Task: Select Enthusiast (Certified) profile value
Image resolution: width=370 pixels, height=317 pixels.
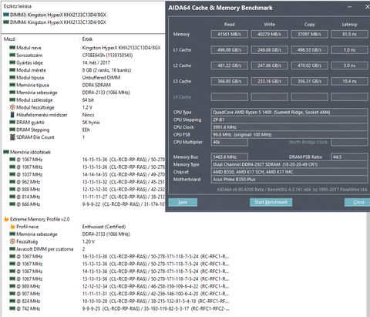Action: point(104,227)
